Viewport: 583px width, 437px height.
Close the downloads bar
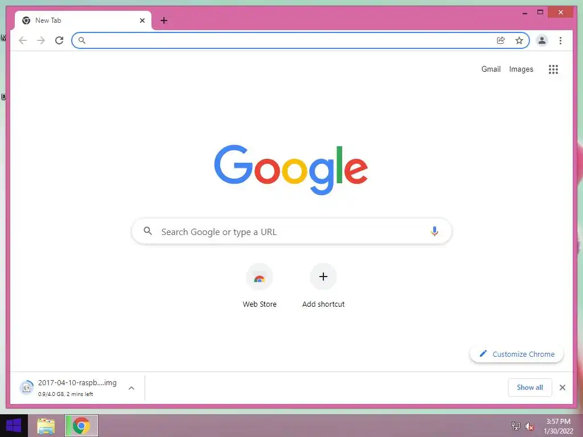[x=562, y=387]
